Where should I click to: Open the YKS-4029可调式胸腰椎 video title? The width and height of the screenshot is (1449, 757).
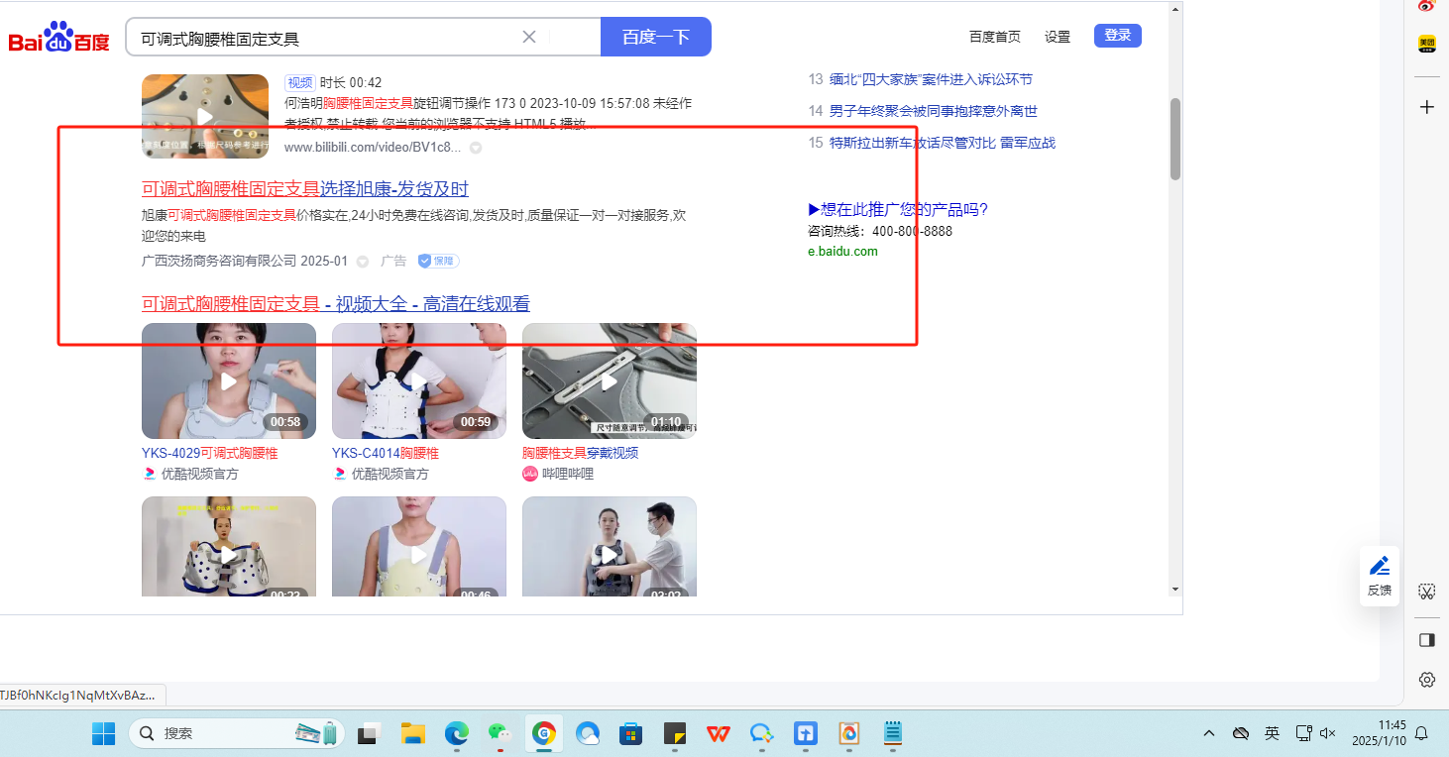coord(210,453)
